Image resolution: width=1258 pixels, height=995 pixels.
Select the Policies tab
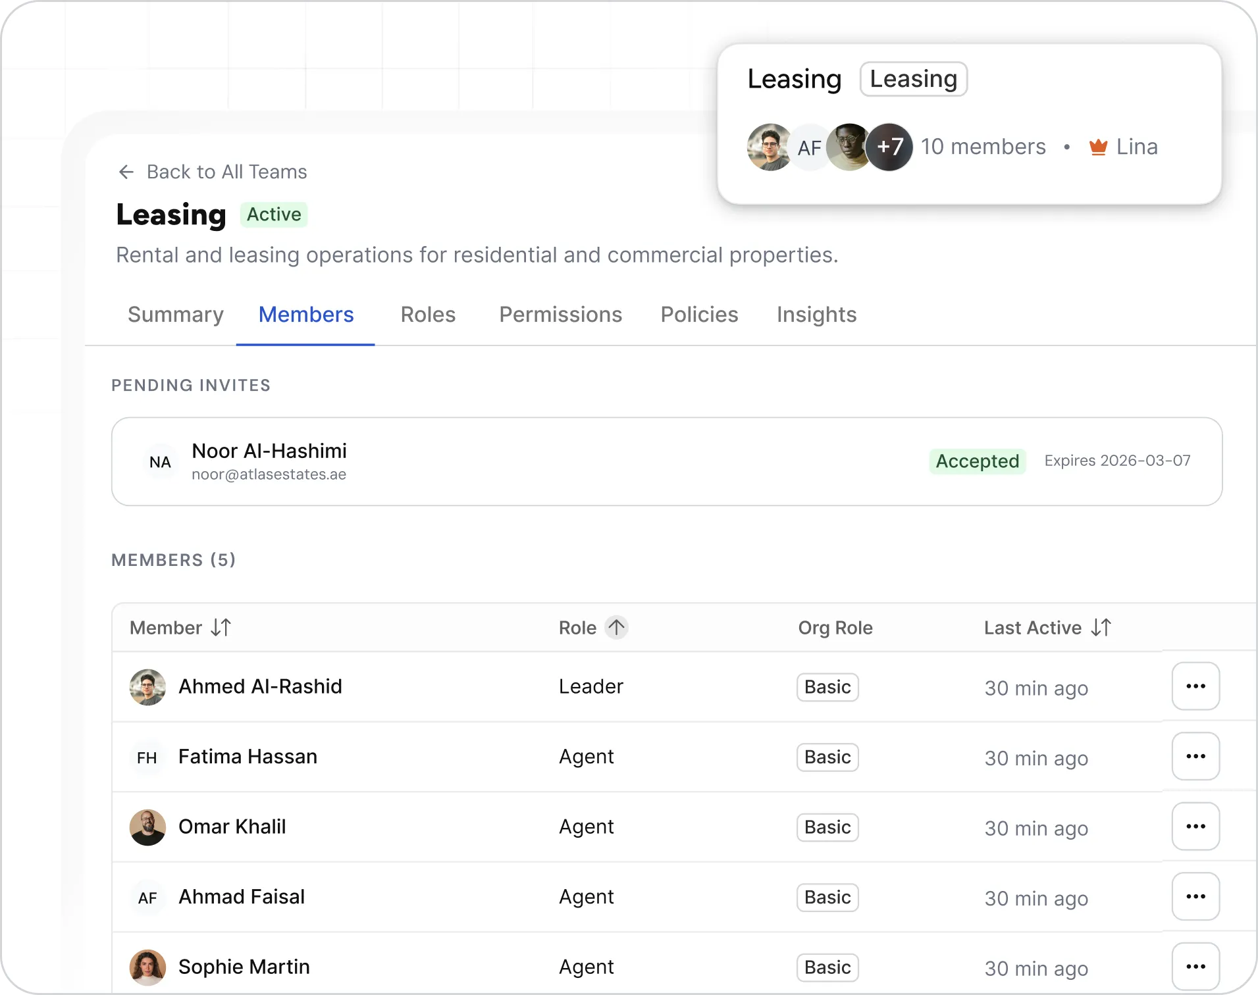point(699,315)
